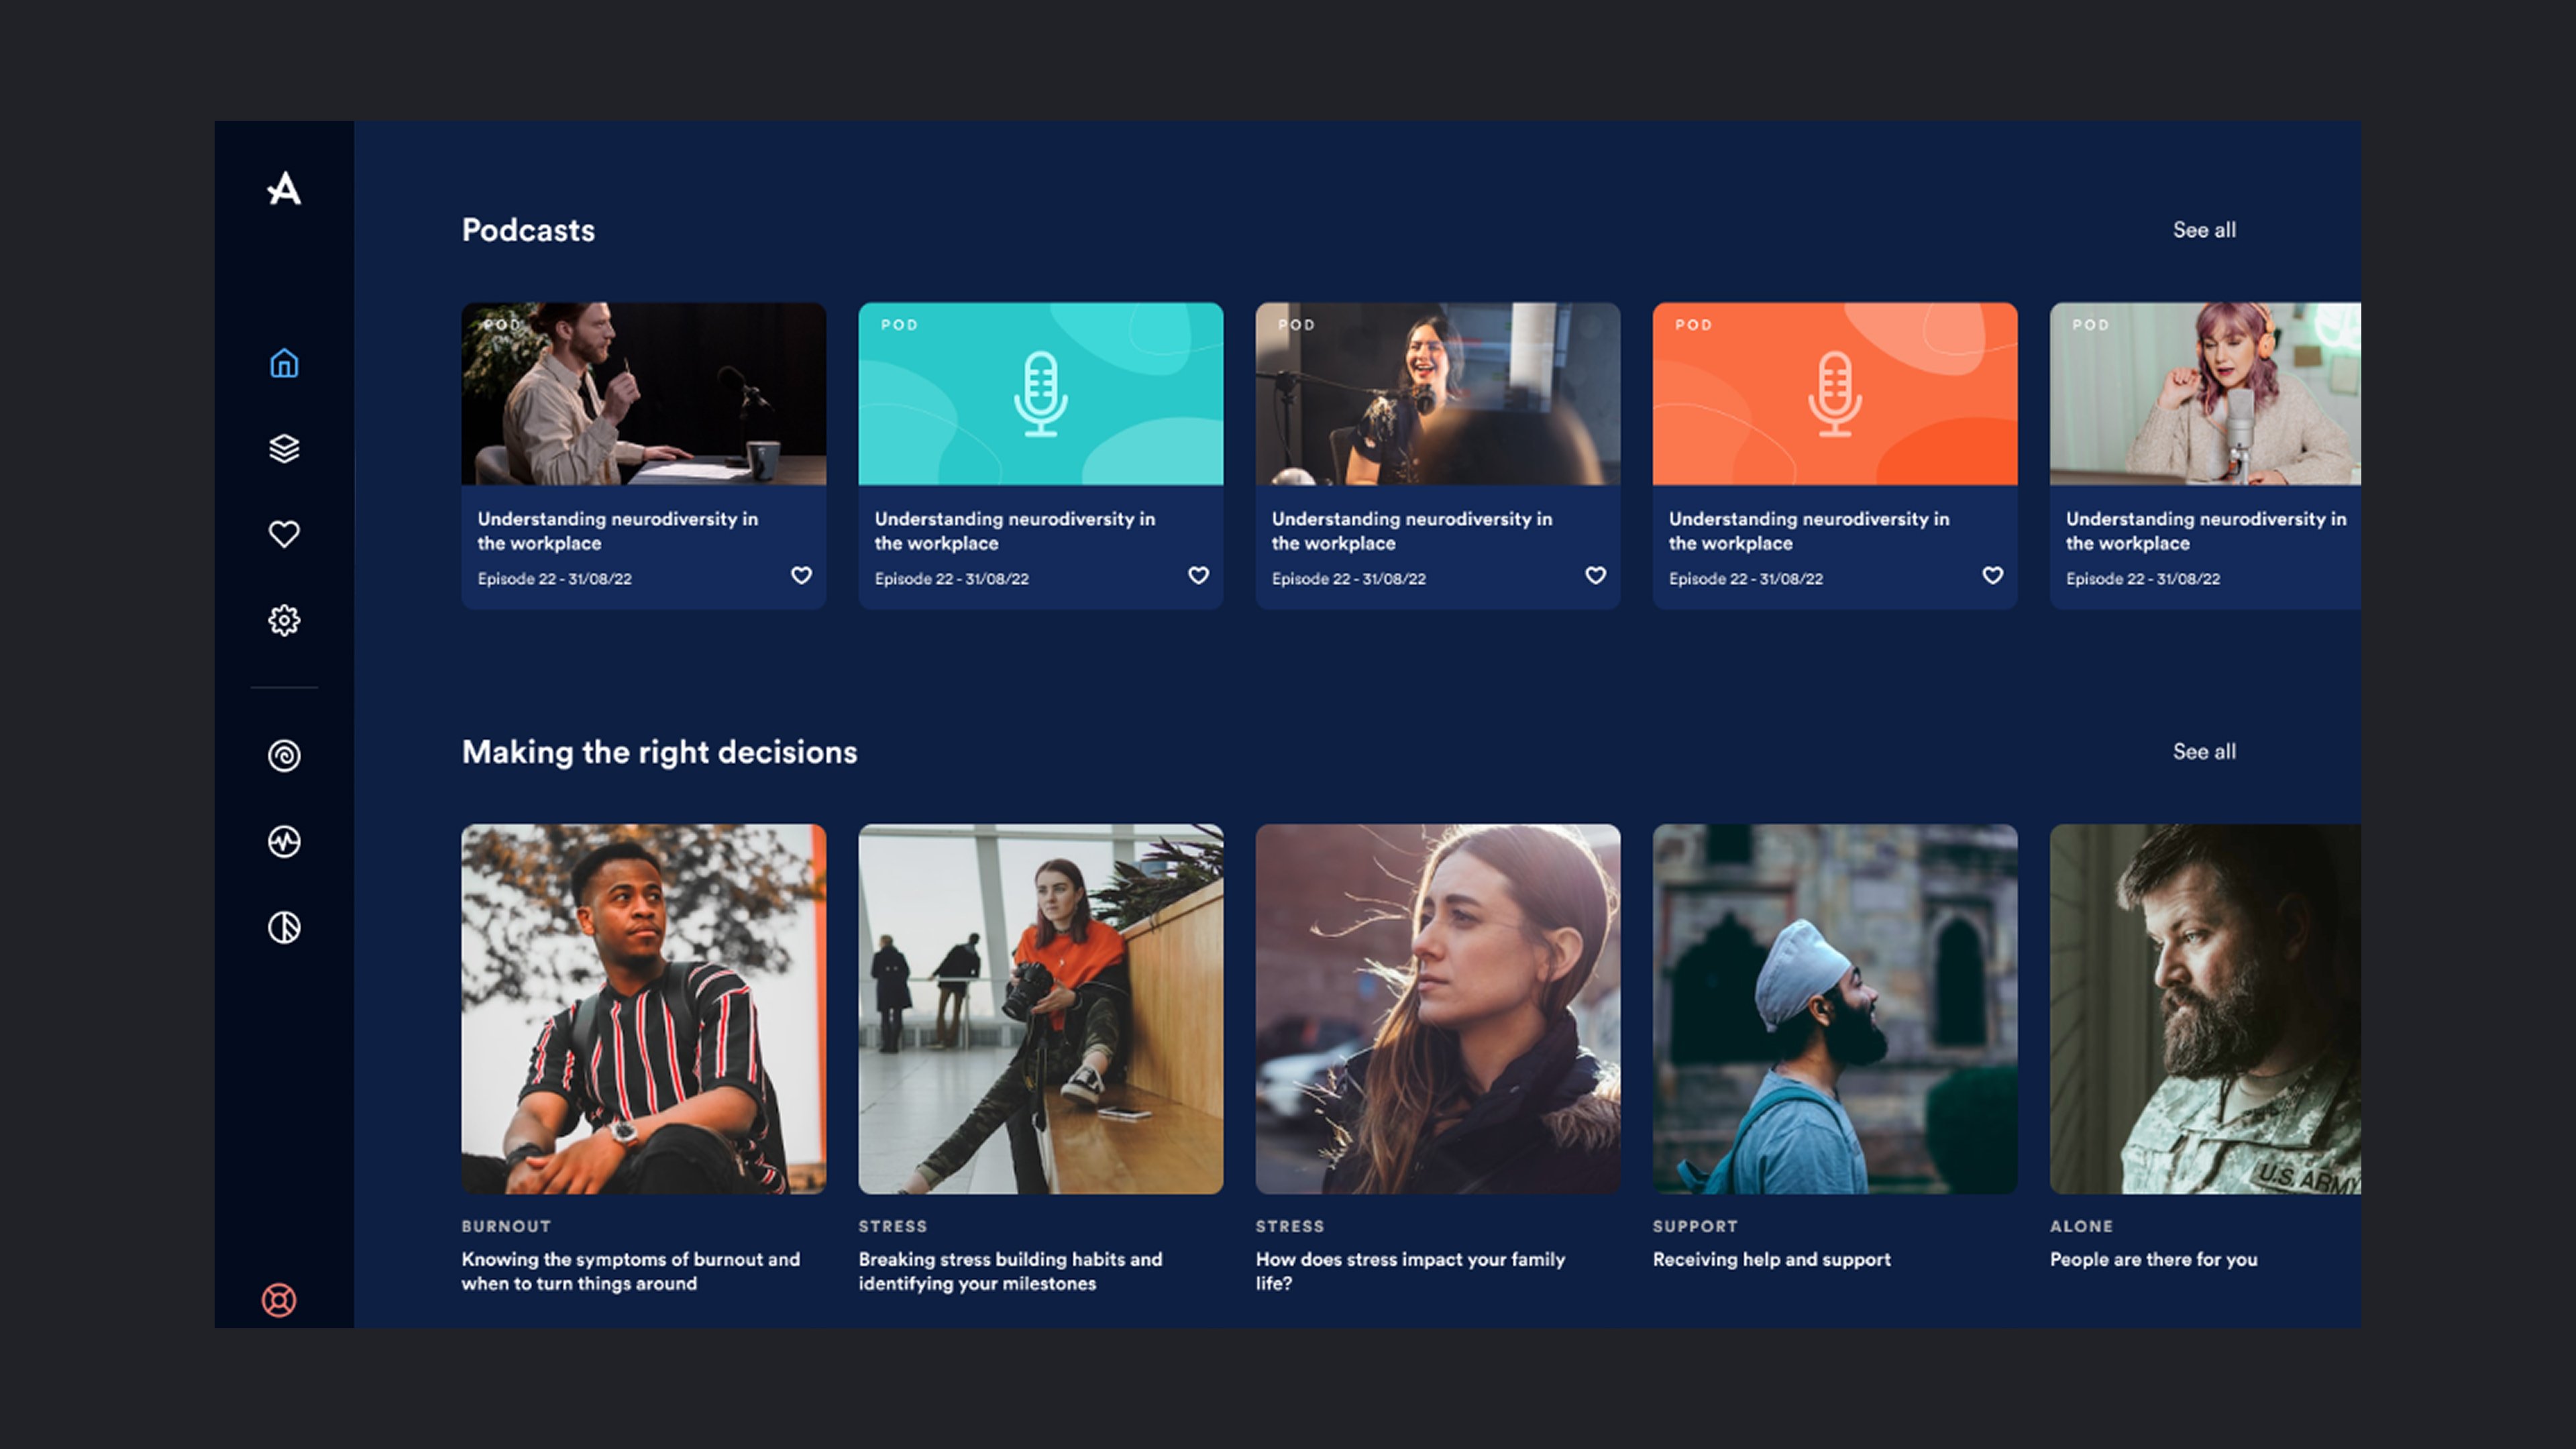Open 'Knowing the symptoms of burnout' article title
This screenshot has height=1449, width=2576.
tap(630, 1271)
